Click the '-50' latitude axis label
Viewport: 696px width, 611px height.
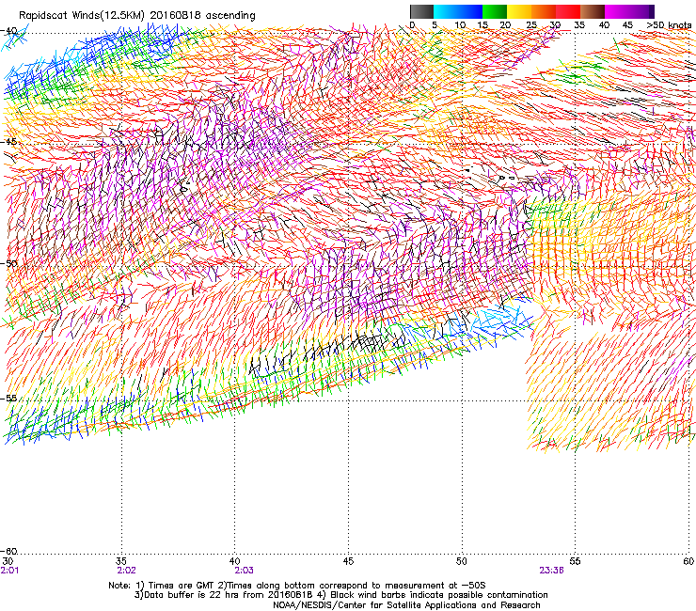point(8,263)
